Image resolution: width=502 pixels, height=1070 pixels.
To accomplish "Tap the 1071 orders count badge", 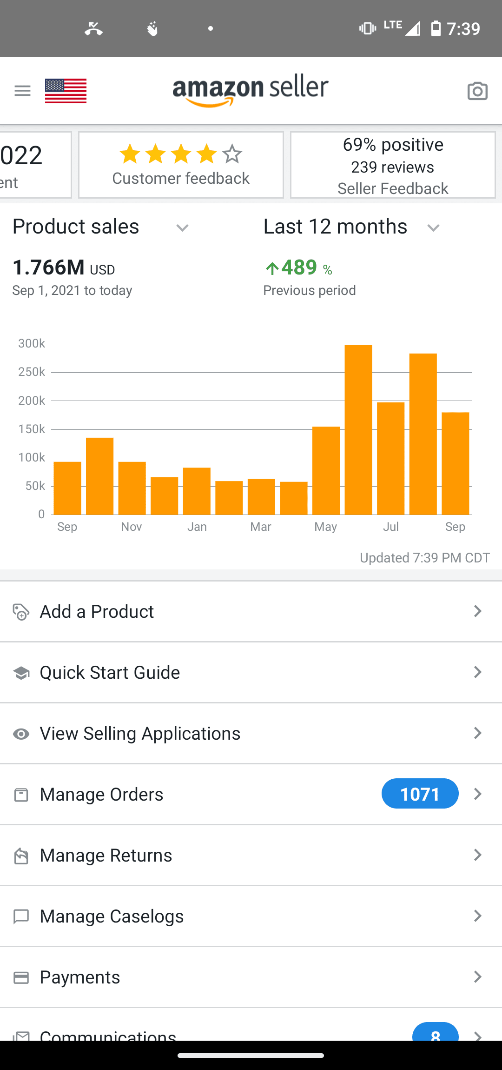I will pos(420,794).
